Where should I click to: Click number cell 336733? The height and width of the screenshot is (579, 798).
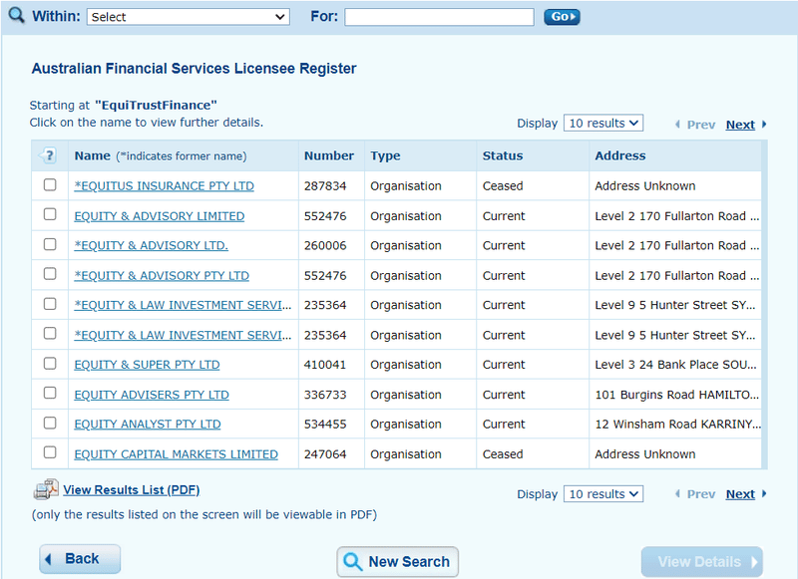pyautogui.click(x=325, y=395)
